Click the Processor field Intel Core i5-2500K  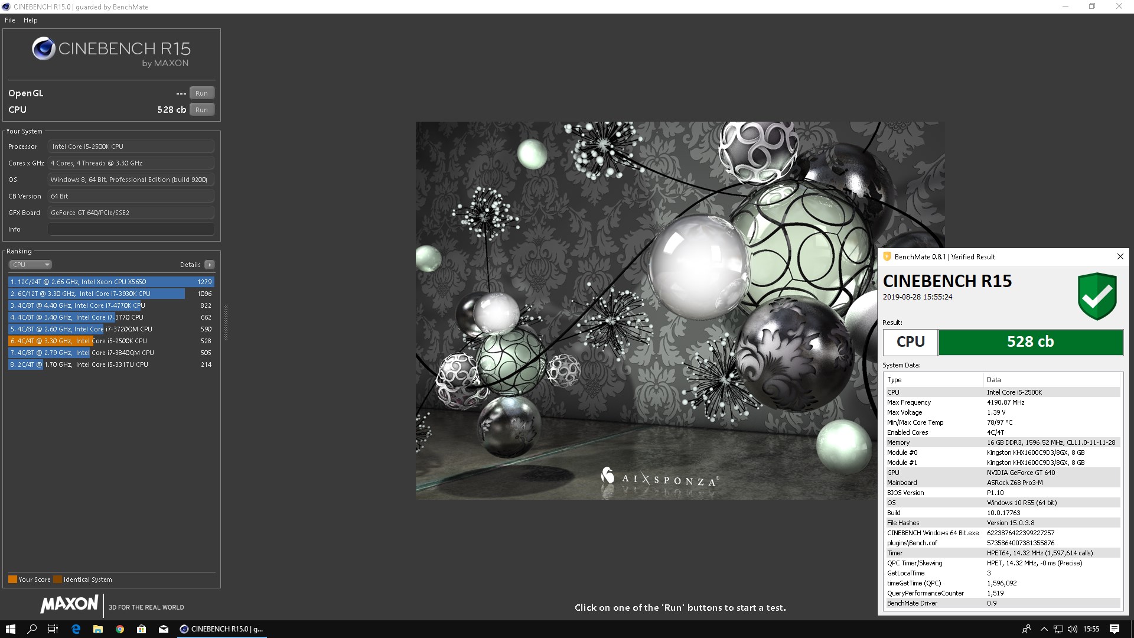click(x=131, y=147)
